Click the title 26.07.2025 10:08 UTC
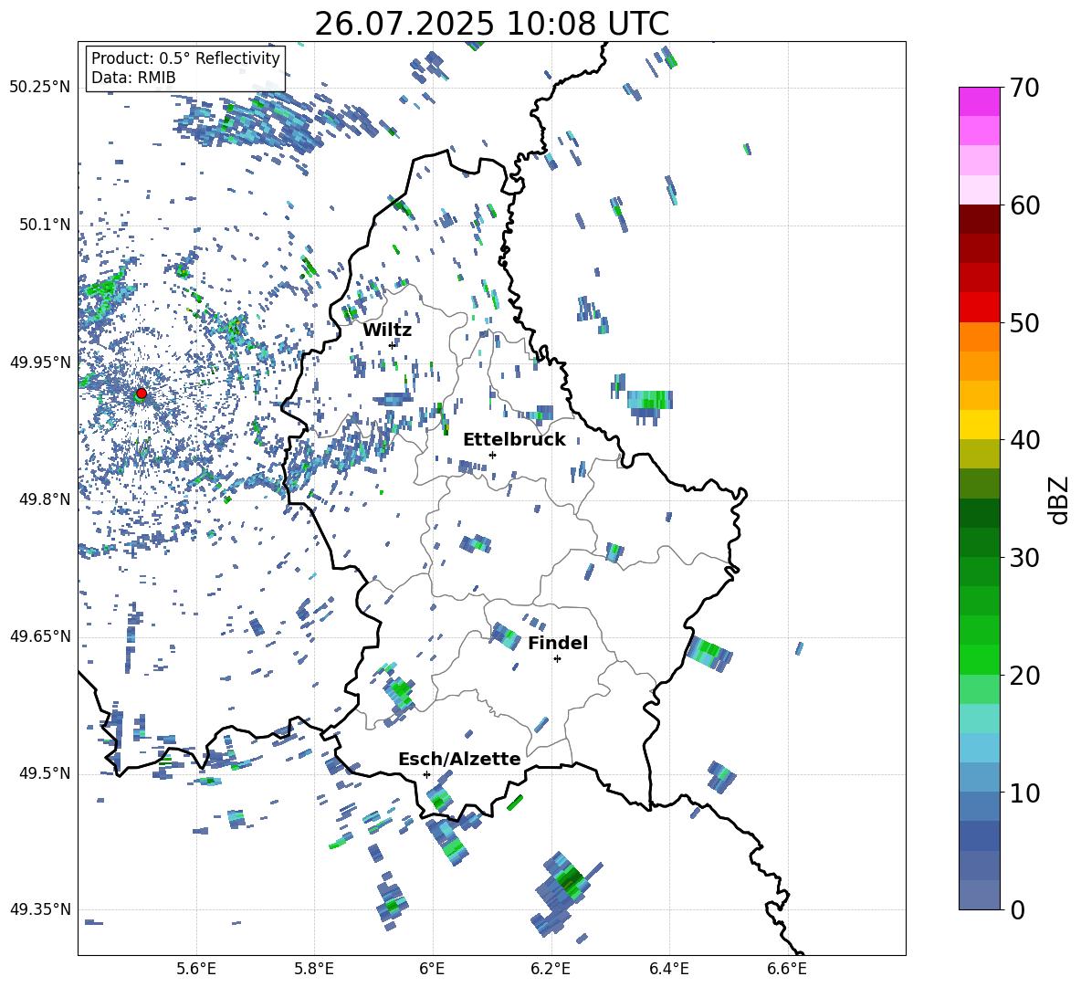 (491, 24)
